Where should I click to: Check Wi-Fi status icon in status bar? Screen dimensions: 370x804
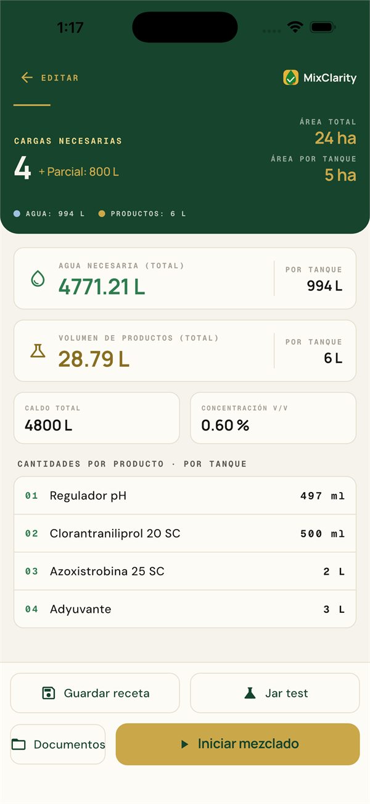[x=295, y=27]
